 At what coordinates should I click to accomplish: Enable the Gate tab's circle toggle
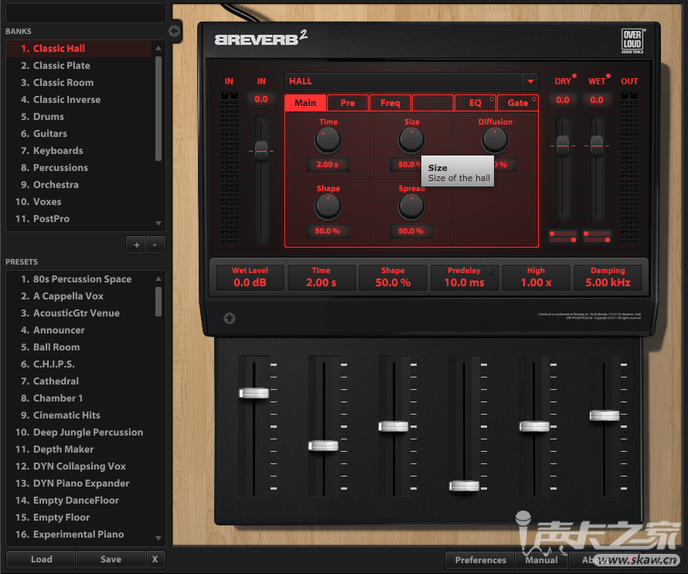pos(534,99)
